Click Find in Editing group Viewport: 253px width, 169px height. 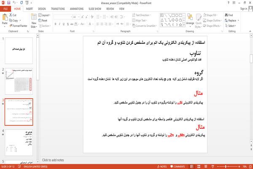click(x=229, y=15)
